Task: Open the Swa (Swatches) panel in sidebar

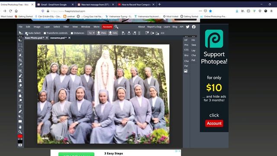Action: click(194, 45)
